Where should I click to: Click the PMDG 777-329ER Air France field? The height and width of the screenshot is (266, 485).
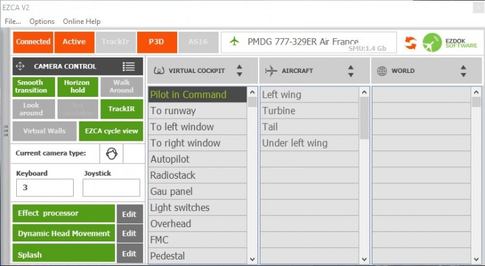pyautogui.click(x=309, y=43)
